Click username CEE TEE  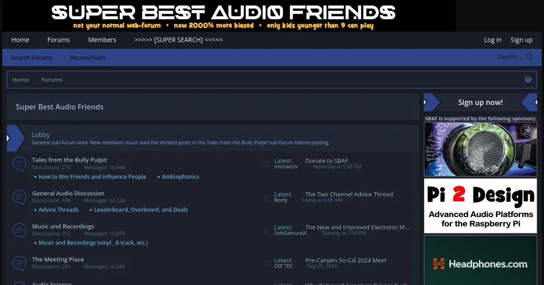(x=283, y=266)
